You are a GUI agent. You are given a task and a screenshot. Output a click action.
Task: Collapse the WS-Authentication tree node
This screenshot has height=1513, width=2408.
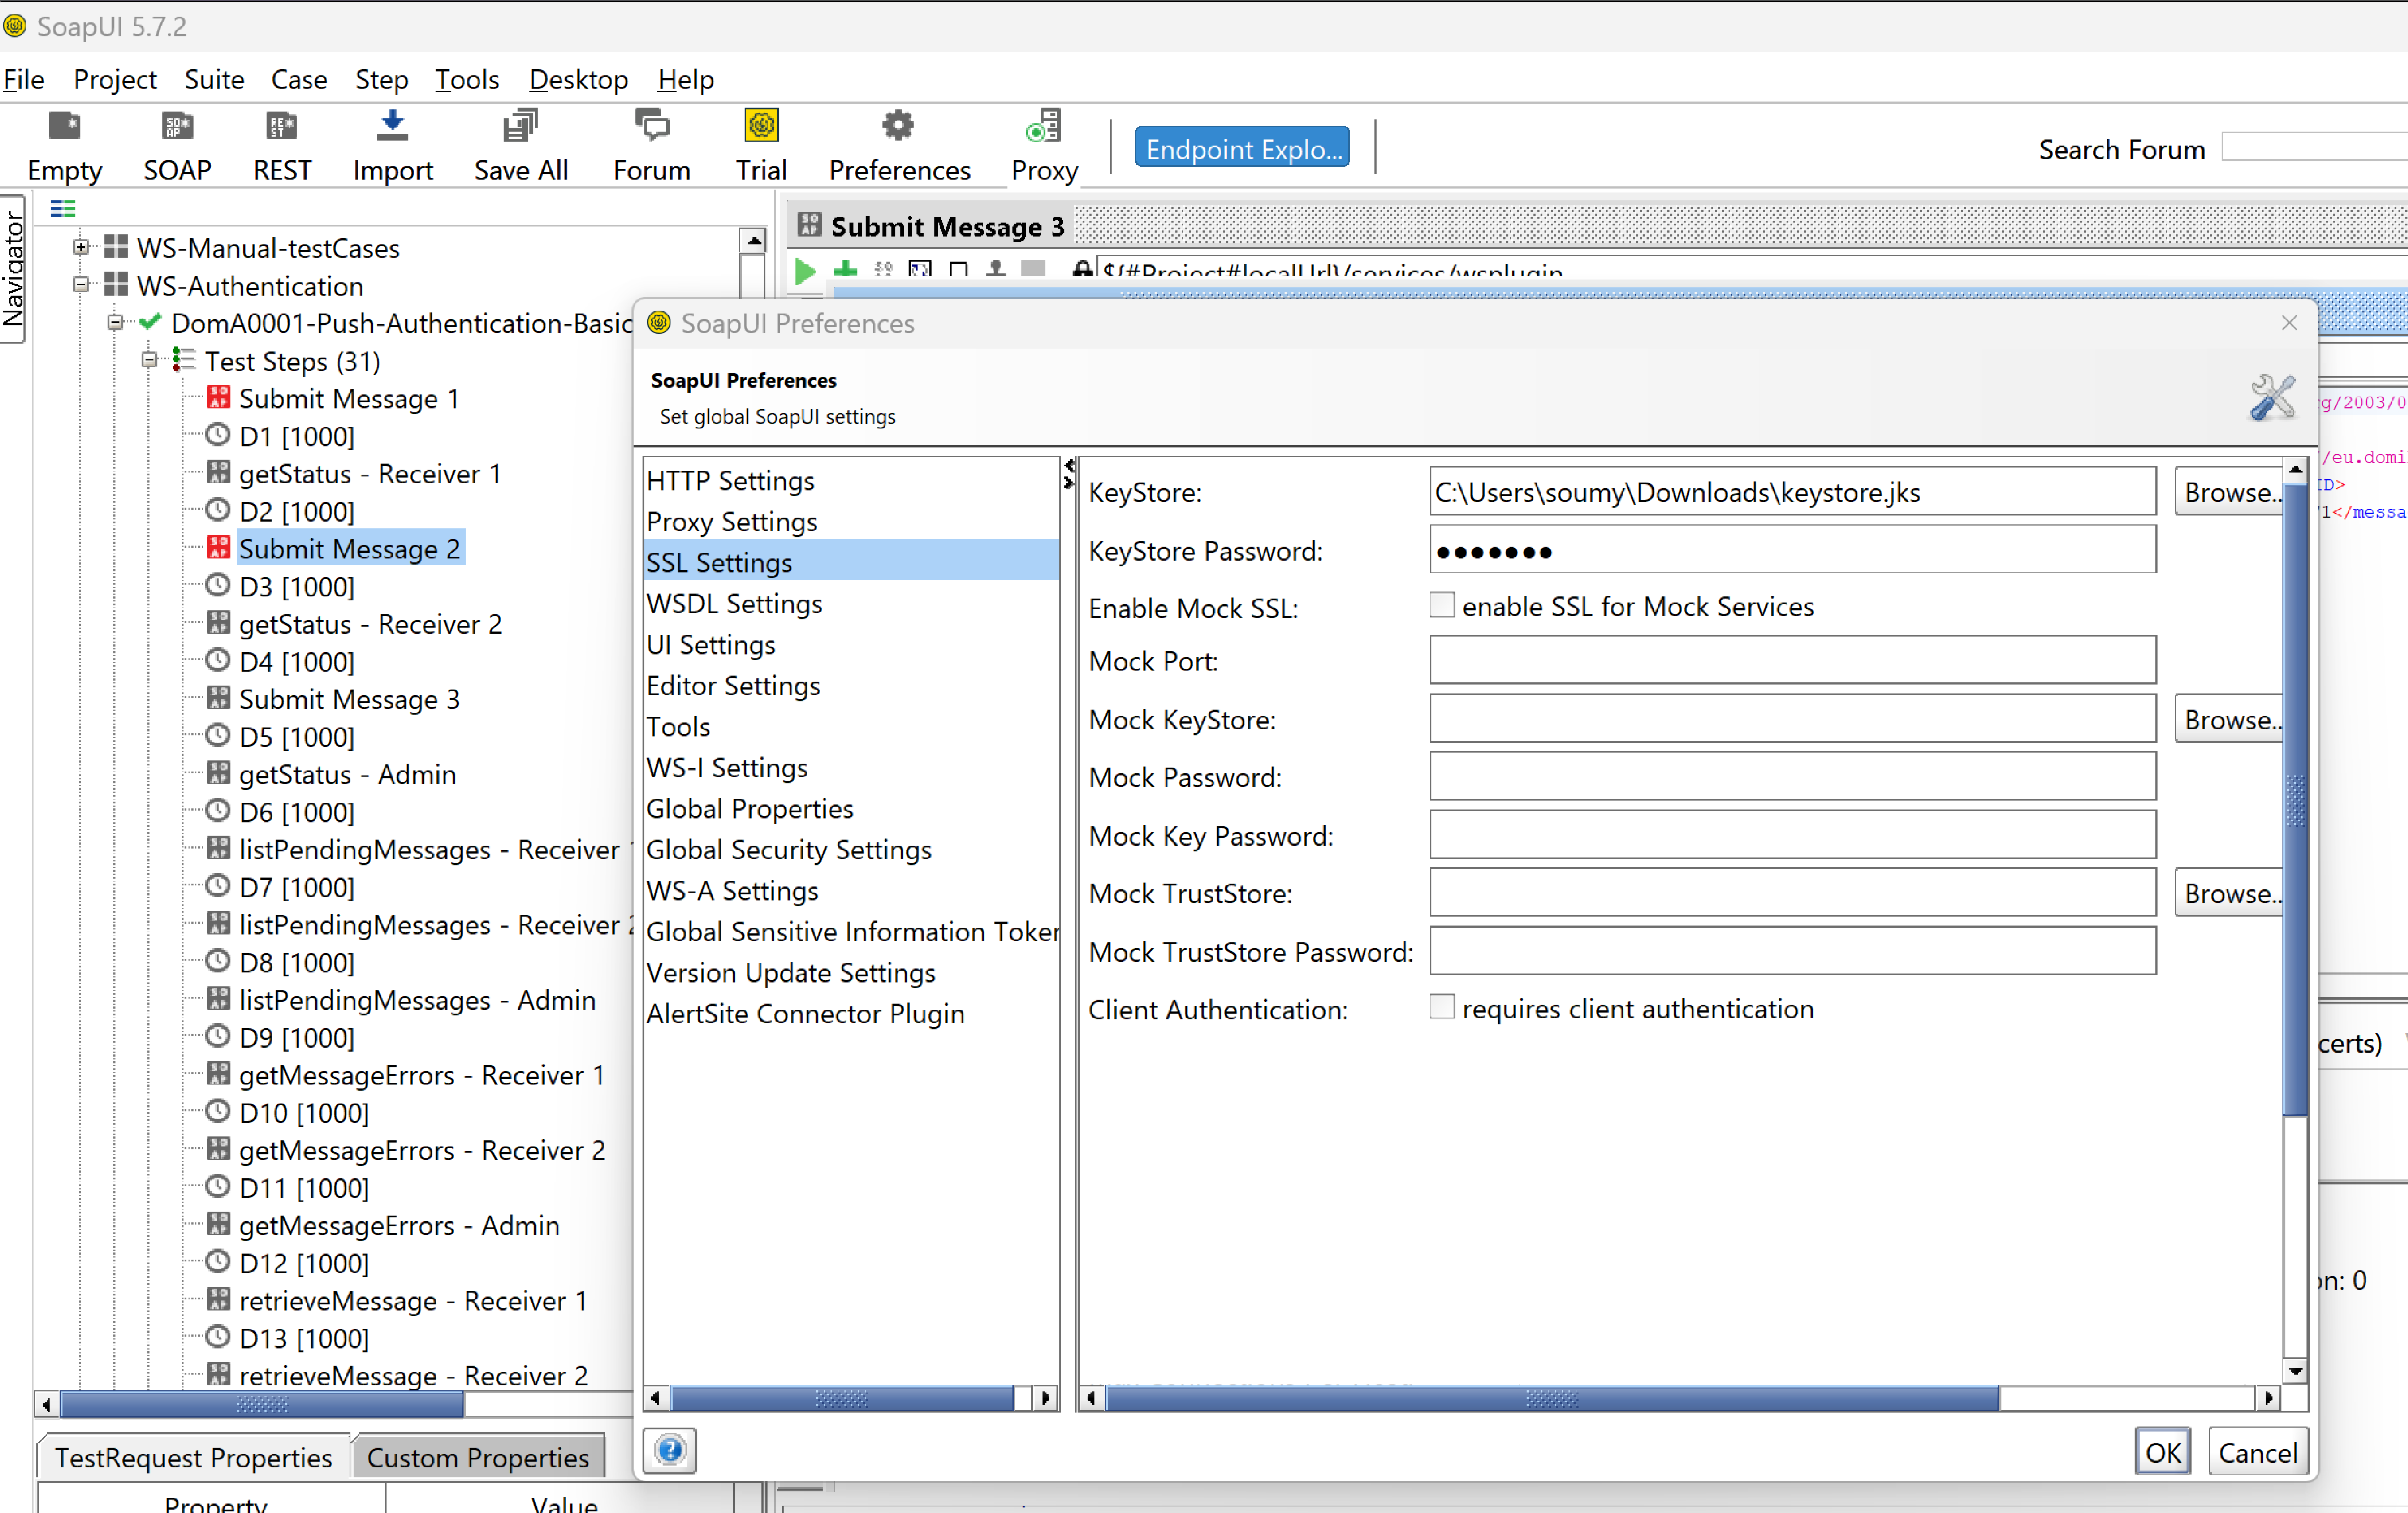[x=82, y=285]
